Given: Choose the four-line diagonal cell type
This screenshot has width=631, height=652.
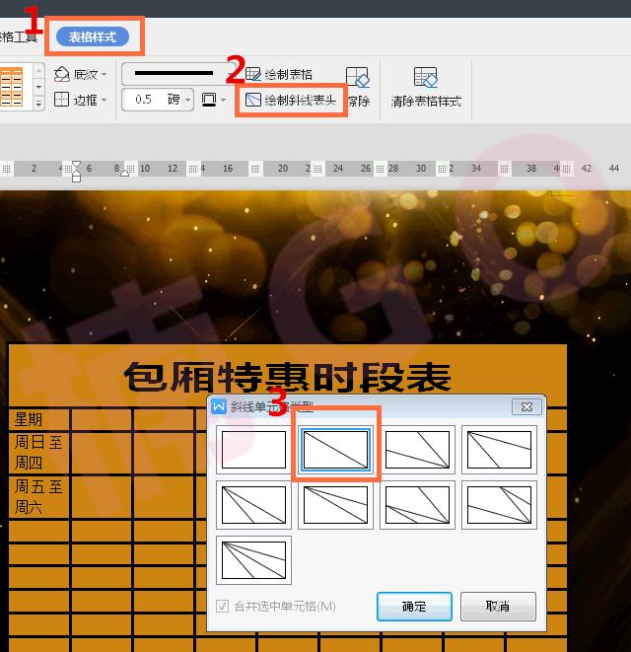Looking at the screenshot, I should 253,560.
